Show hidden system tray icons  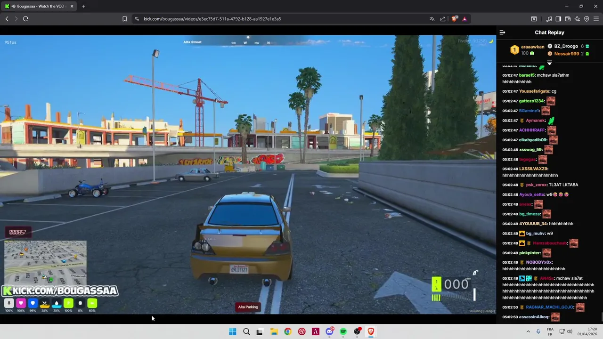[x=528, y=331]
